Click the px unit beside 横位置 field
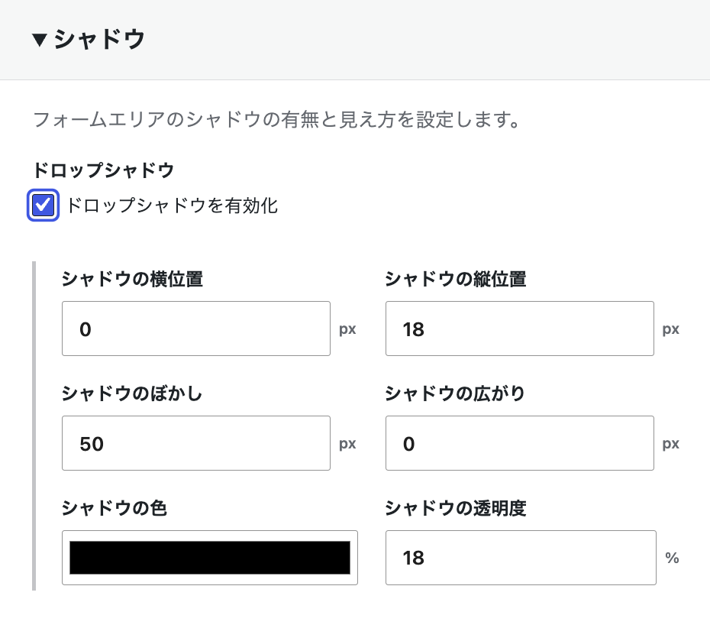This screenshot has height=628, width=710. click(347, 329)
